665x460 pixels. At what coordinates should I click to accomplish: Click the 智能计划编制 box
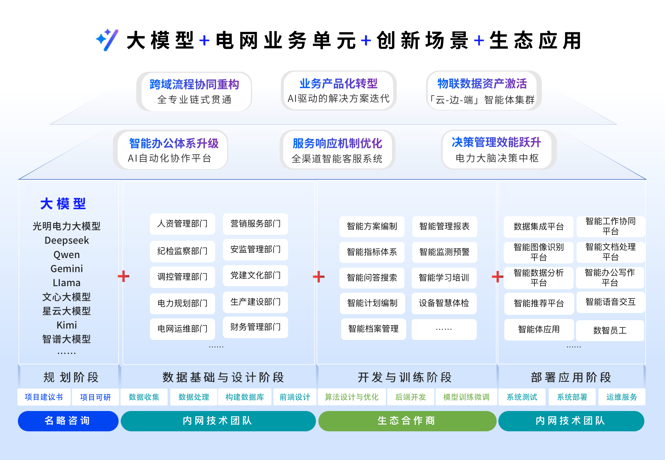[x=373, y=303]
